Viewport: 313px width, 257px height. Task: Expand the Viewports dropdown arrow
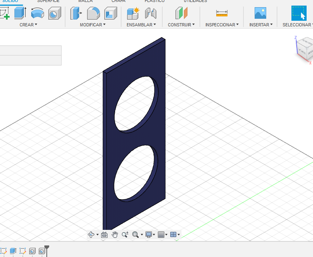click(x=179, y=235)
